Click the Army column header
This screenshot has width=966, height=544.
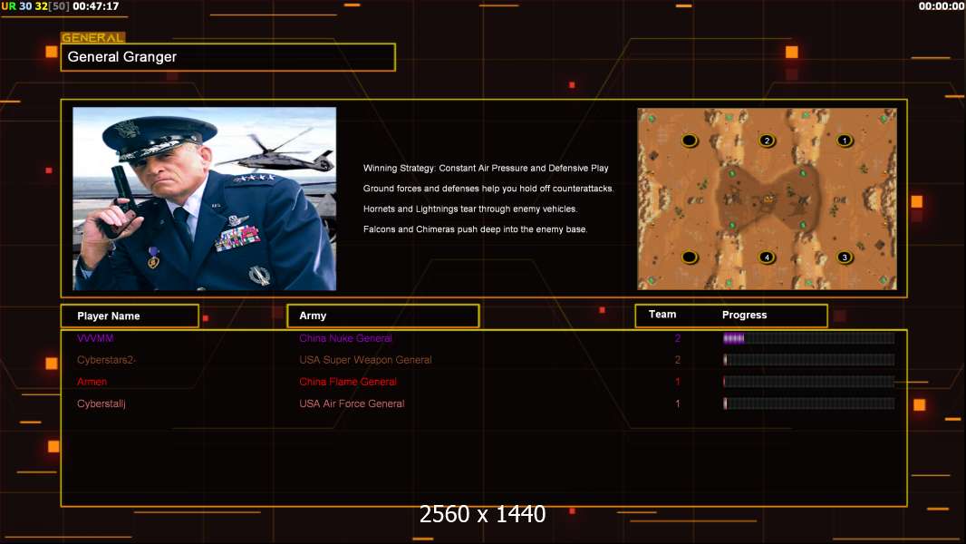point(382,316)
